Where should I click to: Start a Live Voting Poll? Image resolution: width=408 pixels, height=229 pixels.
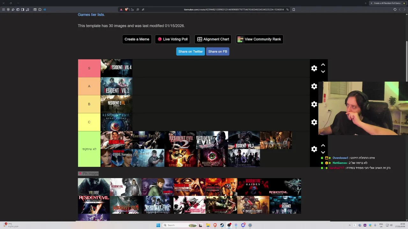coord(172,39)
